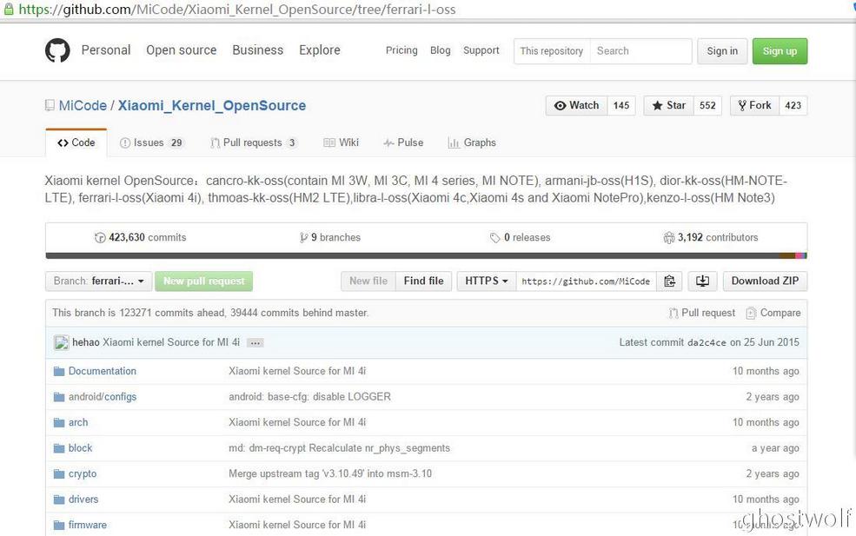Viewport: 856px width, 536px height.
Task: Click the releases tag icon
Action: point(494,237)
